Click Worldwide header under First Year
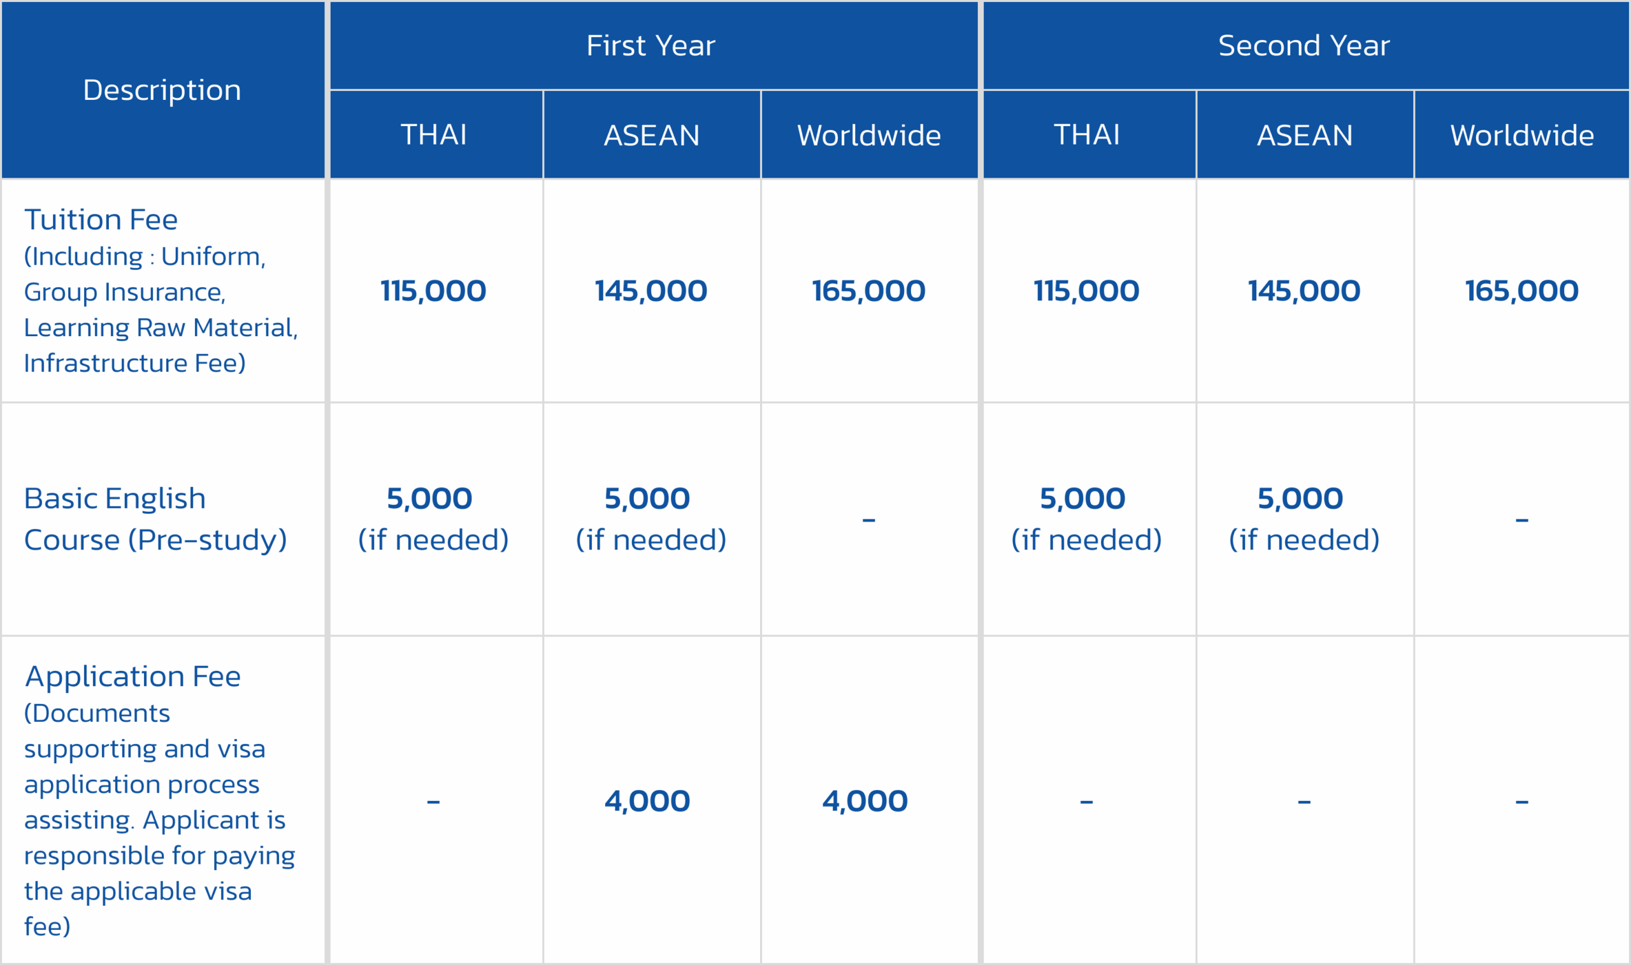This screenshot has height=965, width=1631. (x=869, y=135)
